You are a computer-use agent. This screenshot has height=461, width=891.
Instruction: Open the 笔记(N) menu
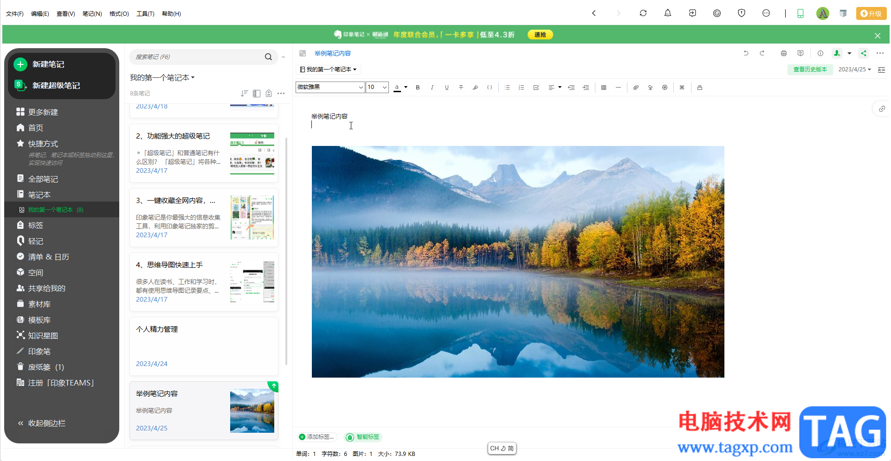tap(92, 14)
